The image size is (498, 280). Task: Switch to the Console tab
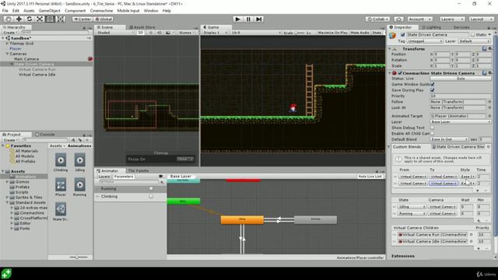click(x=45, y=135)
